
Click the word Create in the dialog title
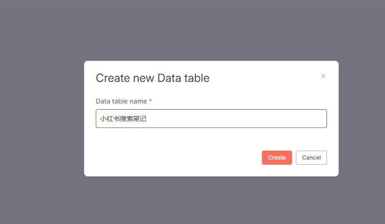pos(111,78)
